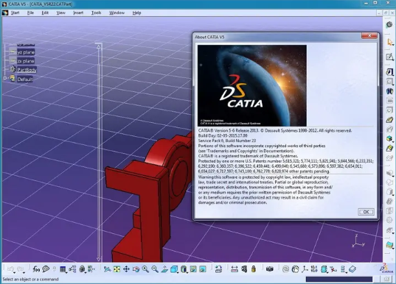
Task: Toggle the Hide/Show icon in the view toolbar
Action: point(193,269)
